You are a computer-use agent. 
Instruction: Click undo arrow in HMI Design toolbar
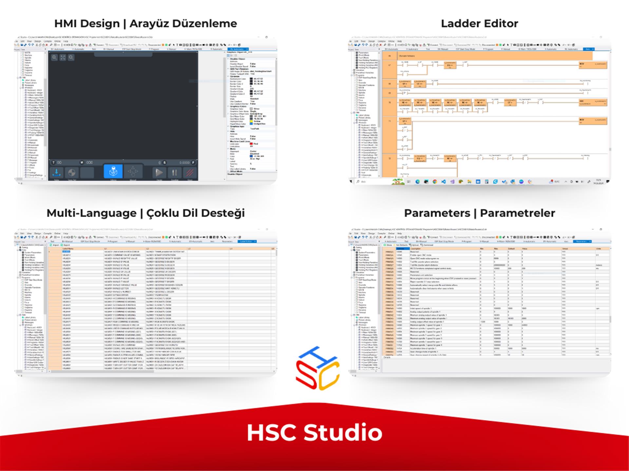coord(29,45)
